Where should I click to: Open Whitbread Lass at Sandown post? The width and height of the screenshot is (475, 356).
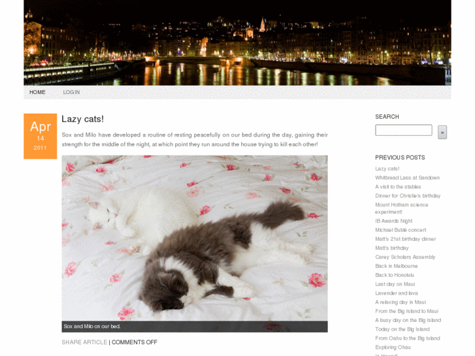pyautogui.click(x=407, y=178)
